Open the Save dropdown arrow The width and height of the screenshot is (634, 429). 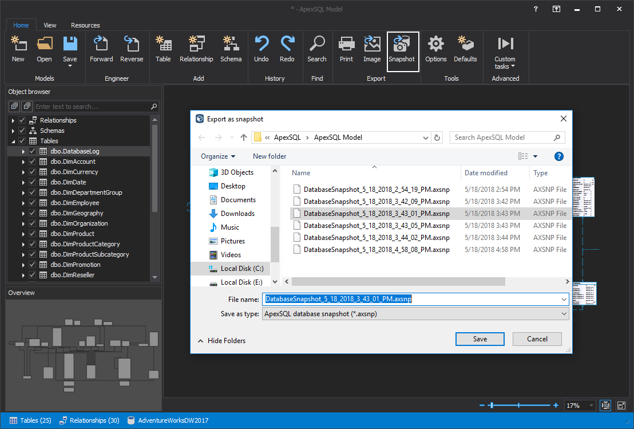click(70, 66)
